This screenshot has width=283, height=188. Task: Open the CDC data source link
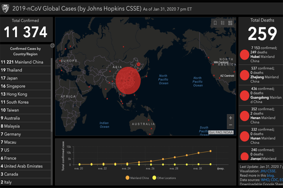pos(274,180)
